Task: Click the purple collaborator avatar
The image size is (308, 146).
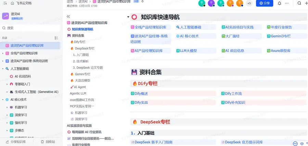Action: tap(211, 3)
